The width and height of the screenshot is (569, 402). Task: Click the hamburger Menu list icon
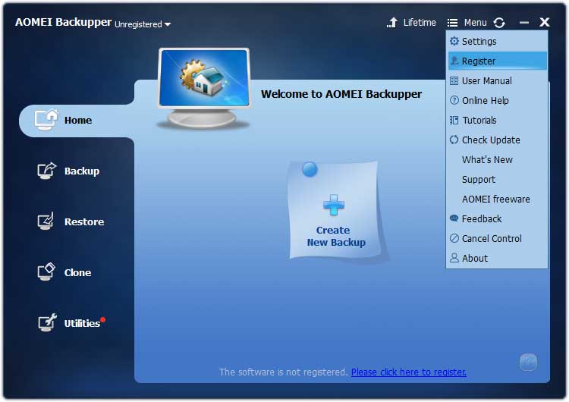coord(452,23)
